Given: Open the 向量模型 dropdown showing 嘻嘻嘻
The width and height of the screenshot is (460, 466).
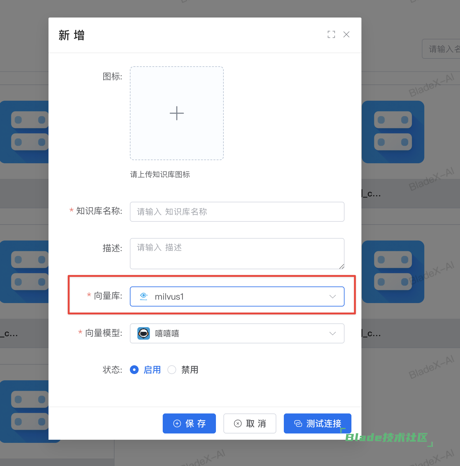Looking at the screenshot, I should (x=237, y=333).
